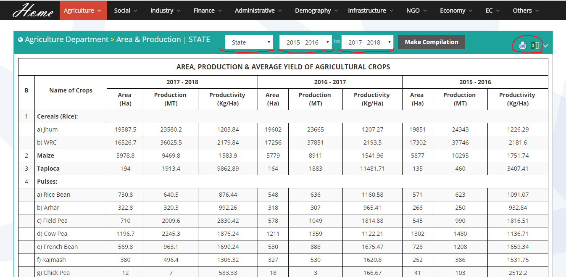This screenshot has width=566, height=277.
Task: Open the Others menu
Action: coord(526,11)
